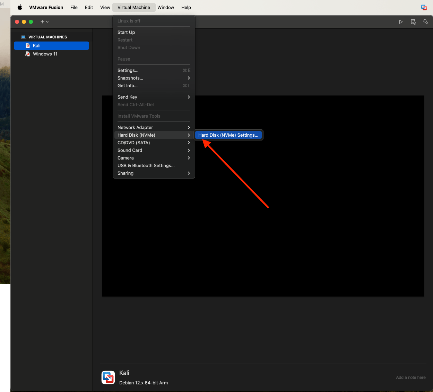Choose Start Up from the menu
433x392 pixels.
coord(154,32)
